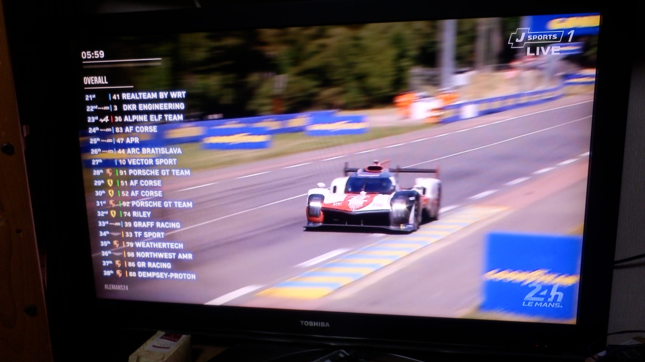Select the 88 DEMPSEY-PROTON entry
Viewport: 645px width, 362px height.
[162, 275]
